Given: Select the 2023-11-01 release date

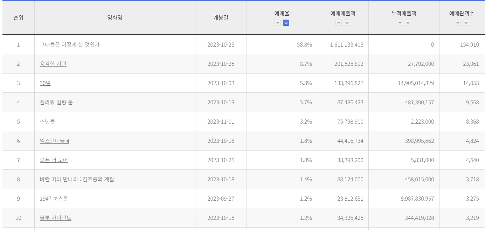Looking at the screenshot, I should pyautogui.click(x=221, y=121).
